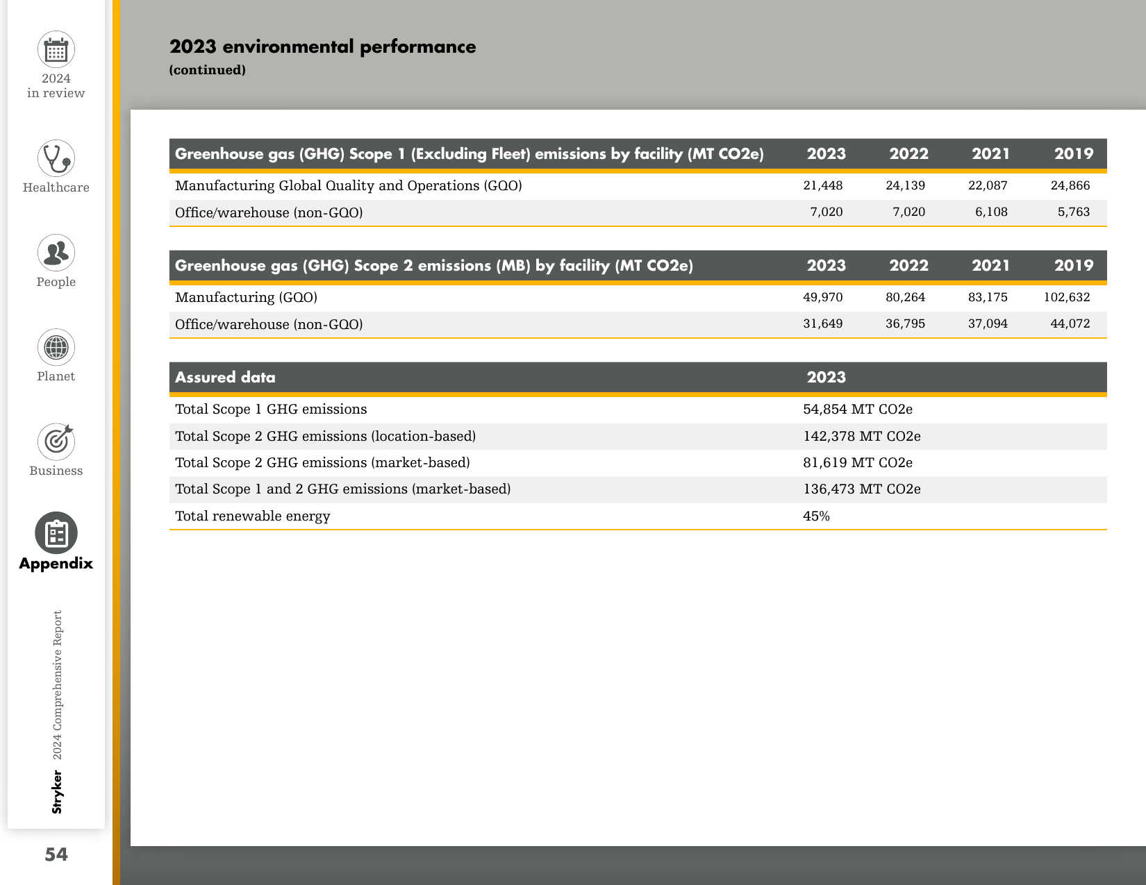Select the 'Total Scope 1 GHG emissions' row label
Screen dimensions: 1146x885
click(271, 410)
